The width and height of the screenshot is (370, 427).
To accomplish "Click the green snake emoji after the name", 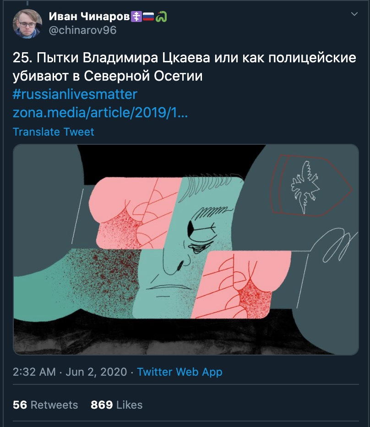I will [x=161, y=16].
